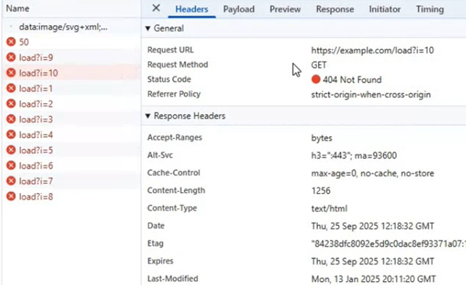This screenshot has height=285, width=466.
Task: Click the error icon beside load?i=5
Action: pos(11,151)
